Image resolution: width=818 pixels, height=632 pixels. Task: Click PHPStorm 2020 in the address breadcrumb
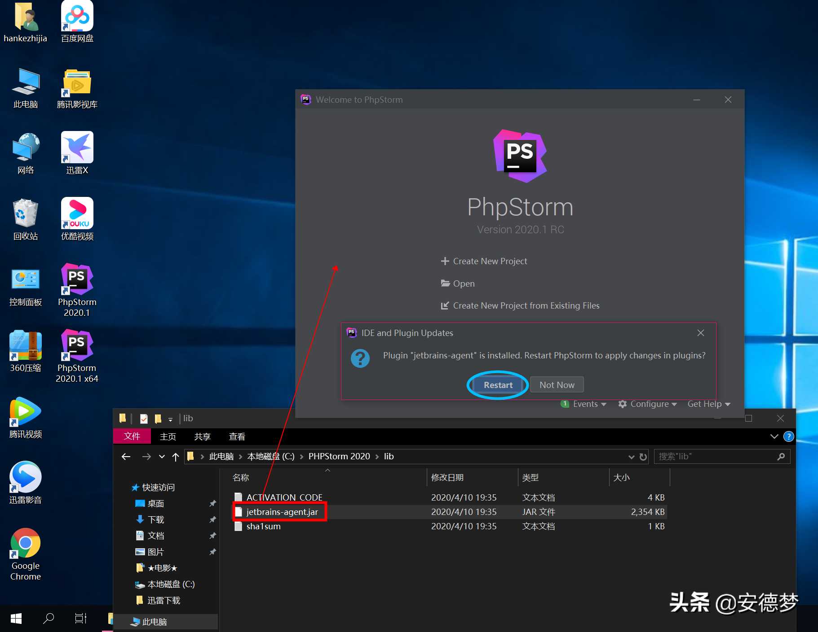(x=339, y=456)
